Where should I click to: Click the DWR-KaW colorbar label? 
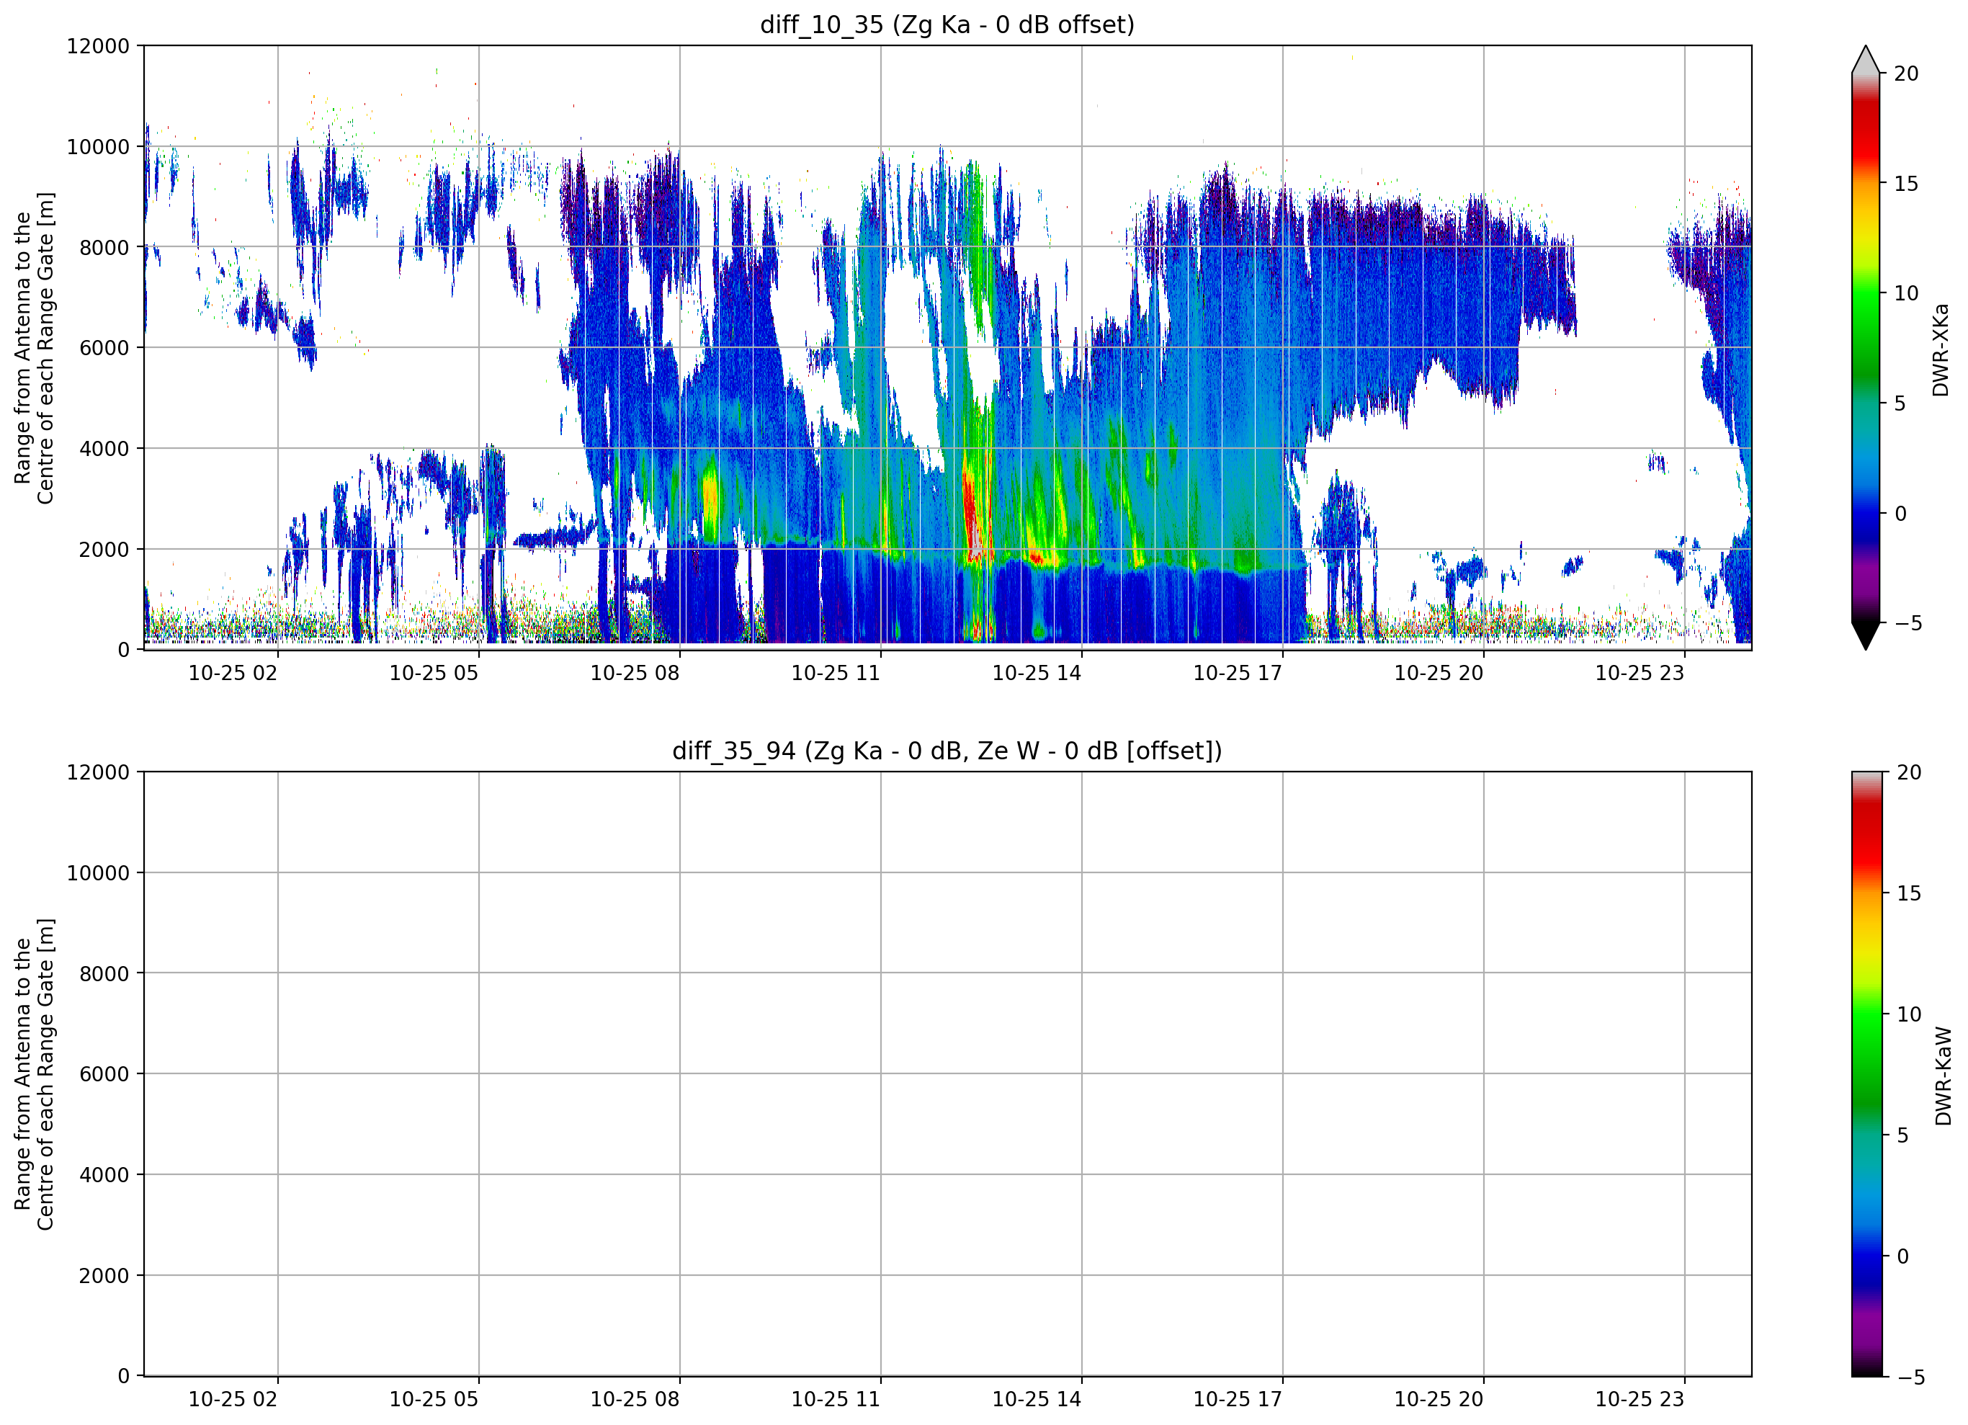coord(1944,1076)
